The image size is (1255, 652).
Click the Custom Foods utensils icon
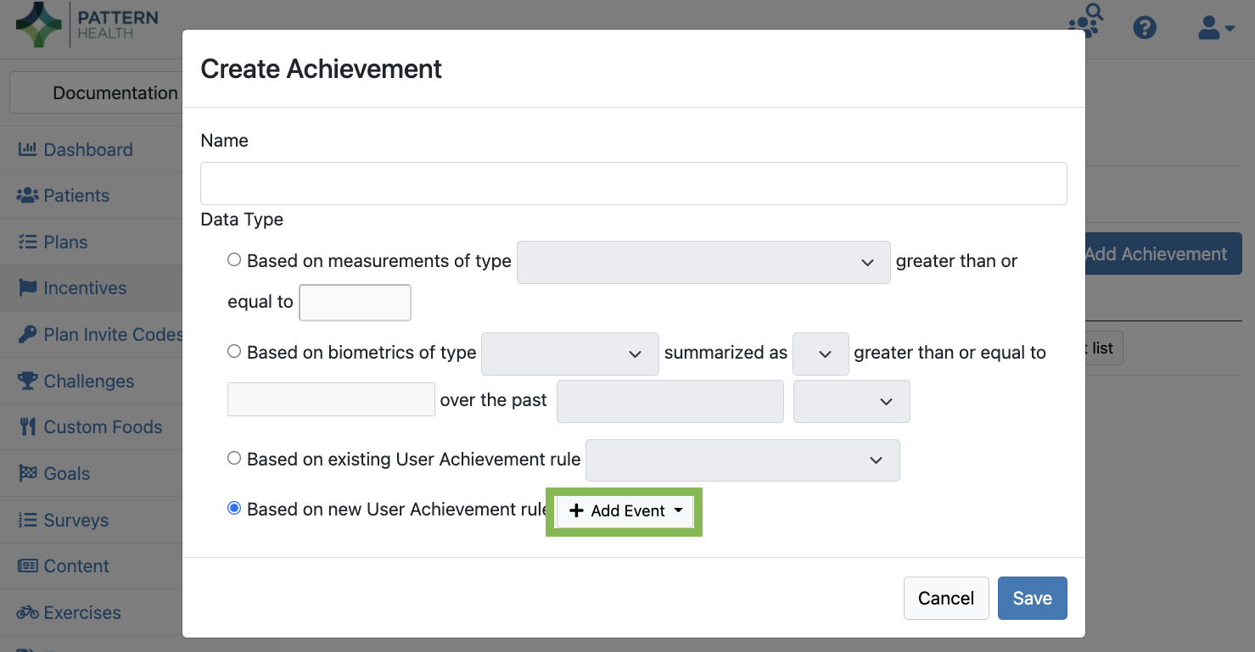point(27,426)
